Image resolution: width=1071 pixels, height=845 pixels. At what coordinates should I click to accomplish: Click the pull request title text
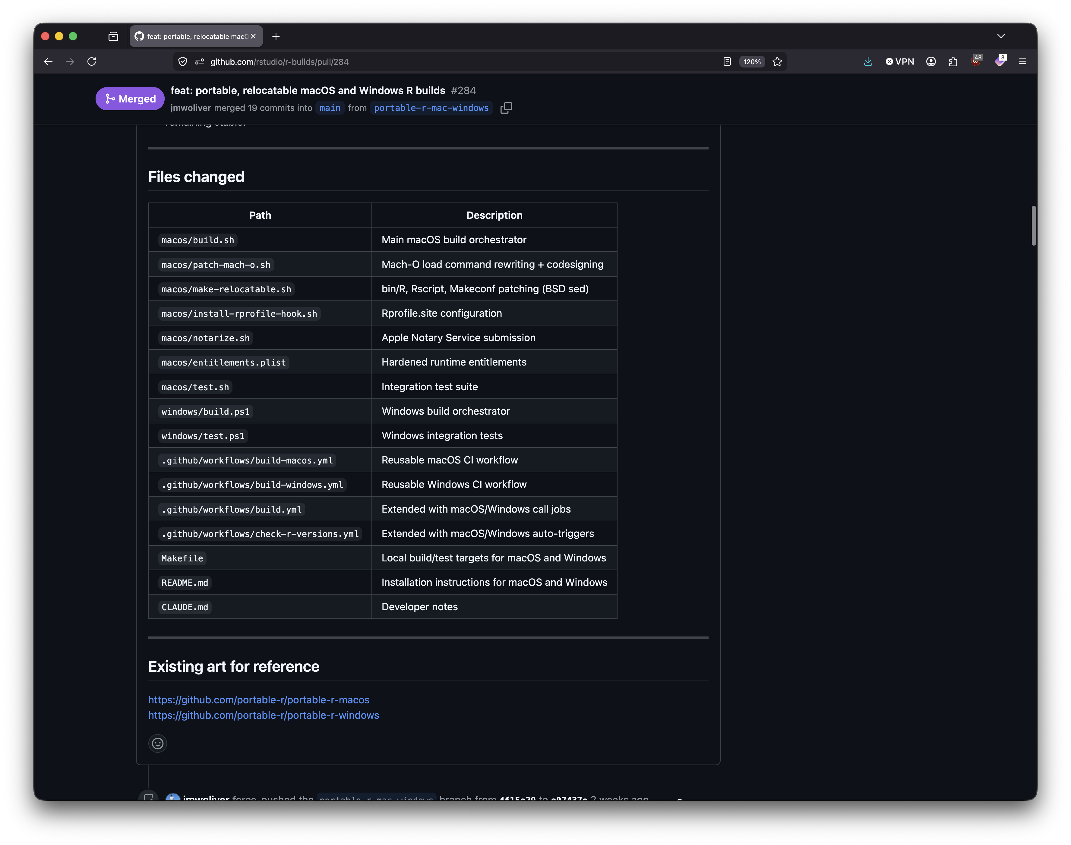pos(308,90)
